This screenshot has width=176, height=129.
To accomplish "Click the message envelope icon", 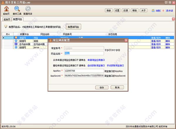I will pyautogui.click(x=153, y=11).
